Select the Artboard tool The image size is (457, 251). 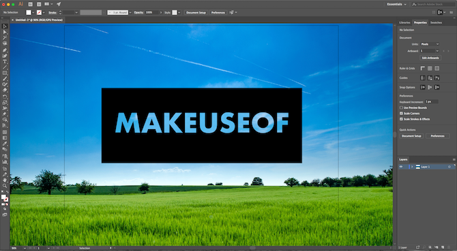(x=5, y=169)
